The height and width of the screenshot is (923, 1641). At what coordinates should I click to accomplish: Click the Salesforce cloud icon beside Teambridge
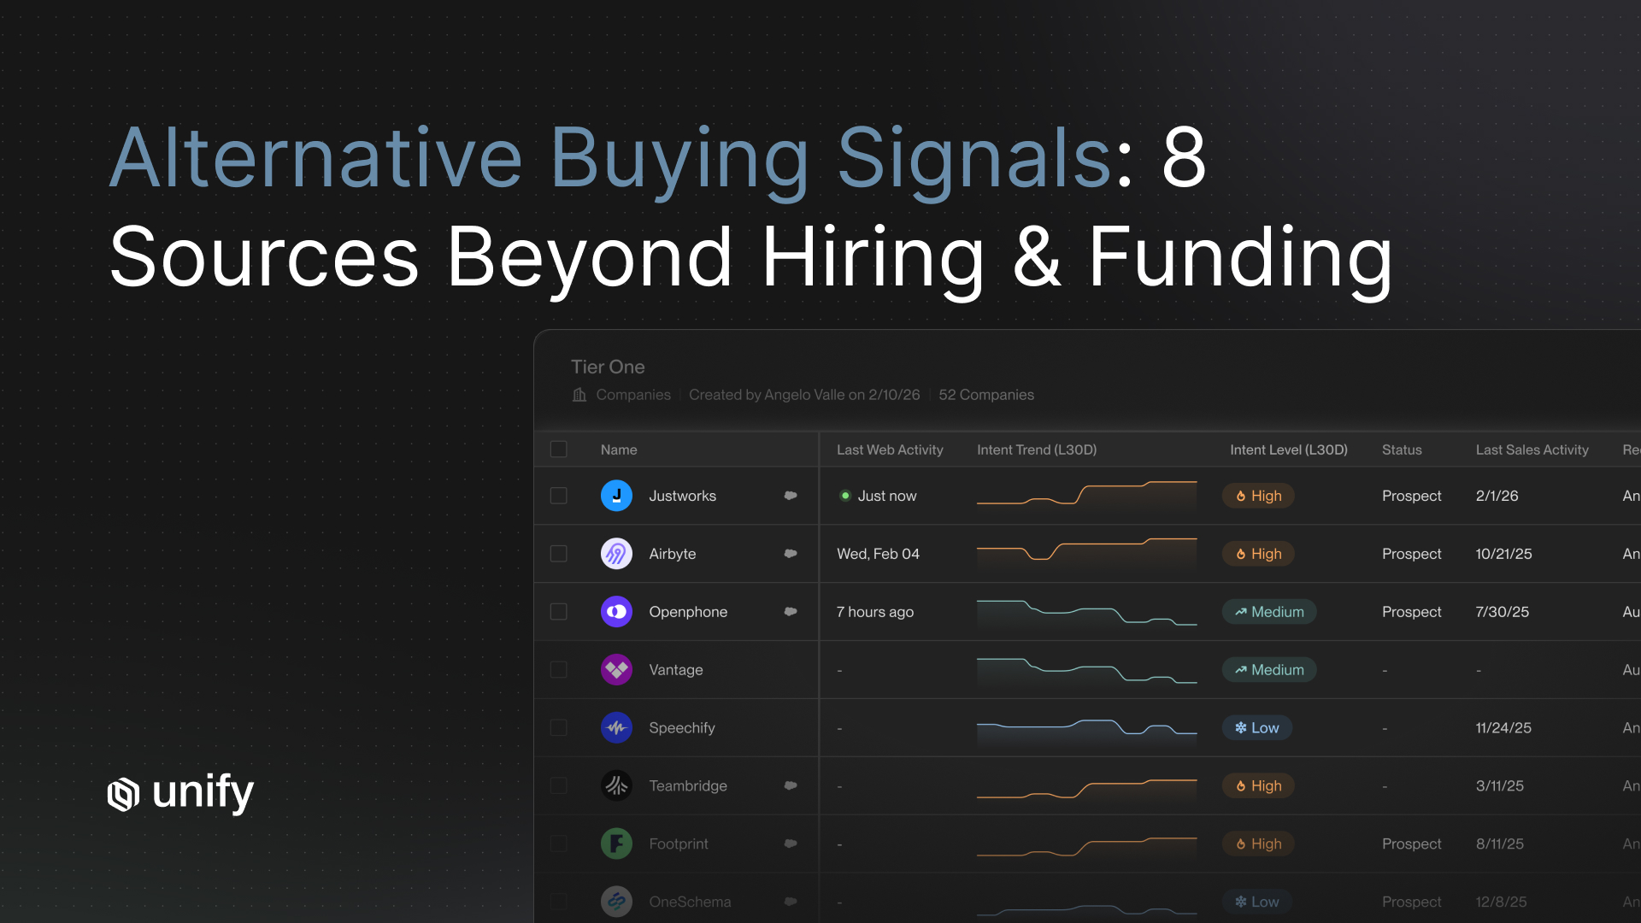click(791, 785)
